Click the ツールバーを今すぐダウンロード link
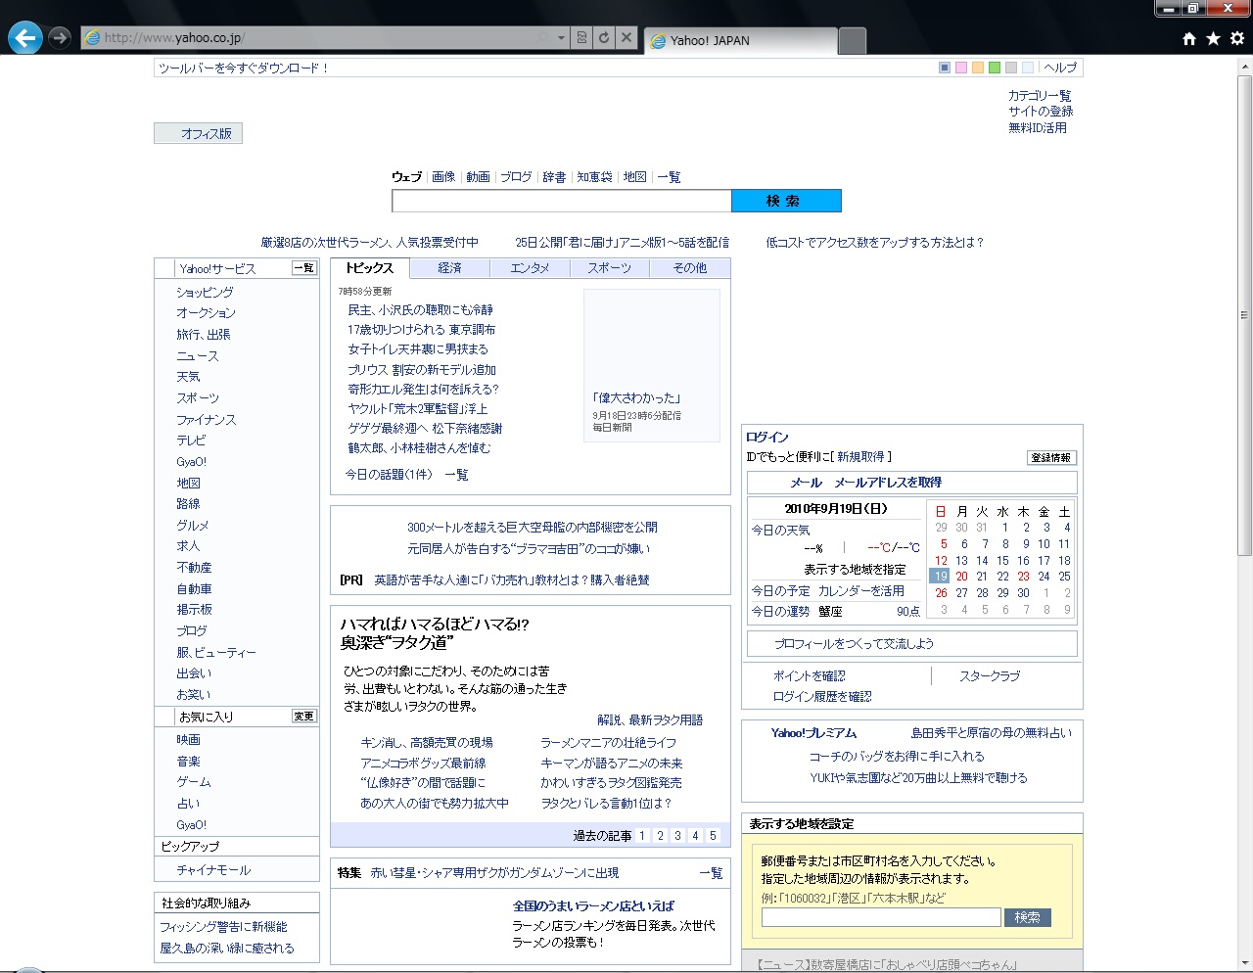 pos(244,69)
